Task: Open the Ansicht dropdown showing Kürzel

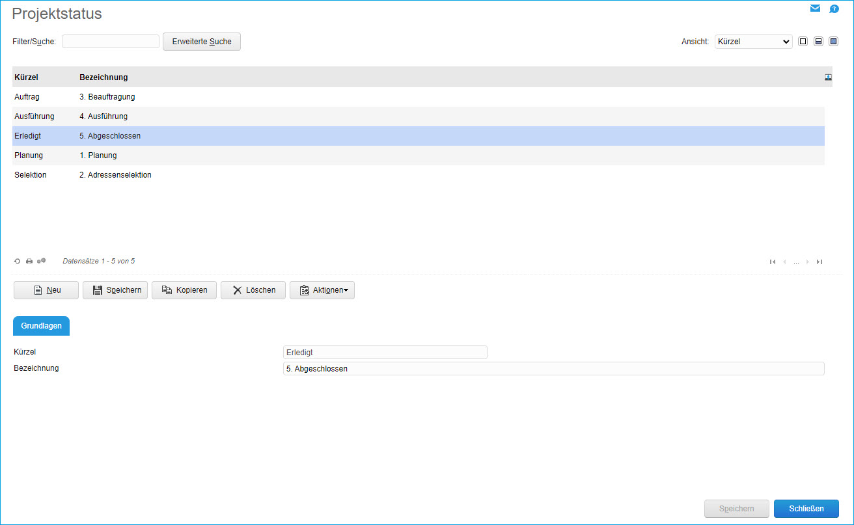Action: point(753,42)
